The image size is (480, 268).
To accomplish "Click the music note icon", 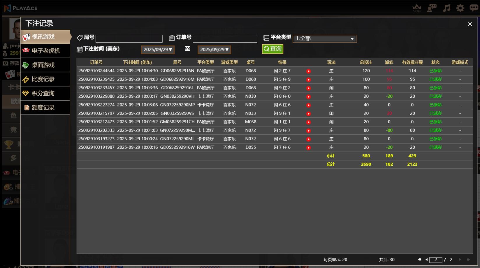I will (446, 8).
